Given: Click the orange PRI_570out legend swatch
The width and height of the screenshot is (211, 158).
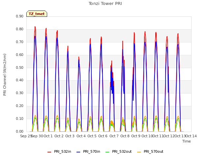Looking at the screenshot, I should tap(139, 152).
